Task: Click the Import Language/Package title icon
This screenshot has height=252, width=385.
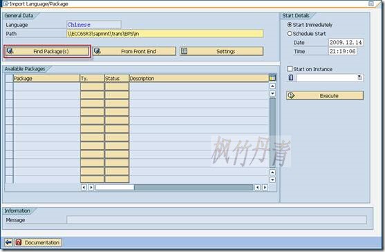Action: pyautogui.click(x=6, y=3)
